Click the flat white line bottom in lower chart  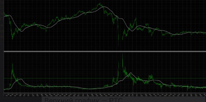(91, 89)
